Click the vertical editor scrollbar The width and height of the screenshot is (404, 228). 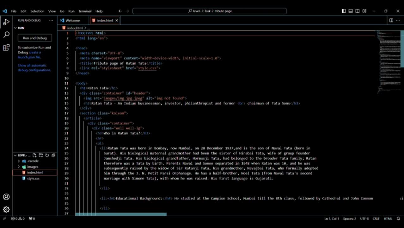point(402,49)
